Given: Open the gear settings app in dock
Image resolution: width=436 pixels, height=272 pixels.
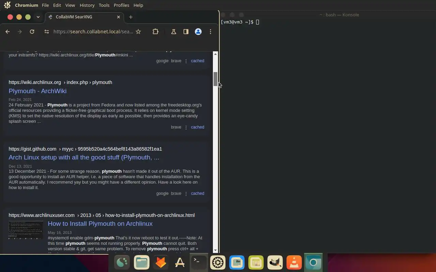Looking at the screenshot, I should click(x=218, y=262).
